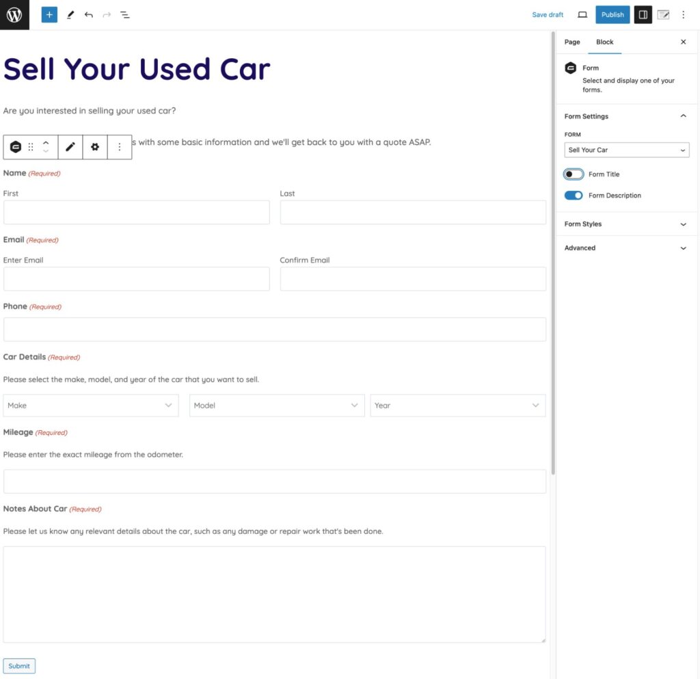700x679 pixels.
Task: Expand the Form Styles section
Action: 626,224
